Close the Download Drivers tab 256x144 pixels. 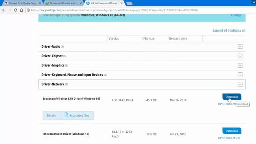click(x=81, y=3)
